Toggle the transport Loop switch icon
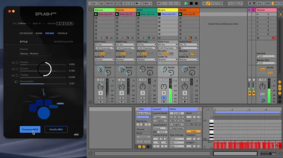The height and width of the screenshot is (158, 283). point(235,4)
